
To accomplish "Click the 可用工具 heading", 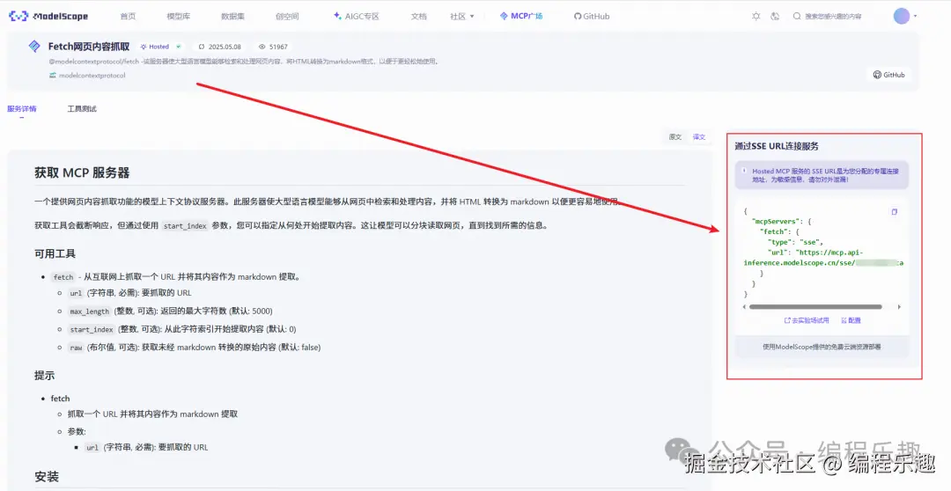I will pos(55,254).
